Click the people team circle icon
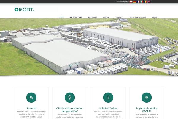The width and height of the screenshot is (178, 119). pos(147,98)
